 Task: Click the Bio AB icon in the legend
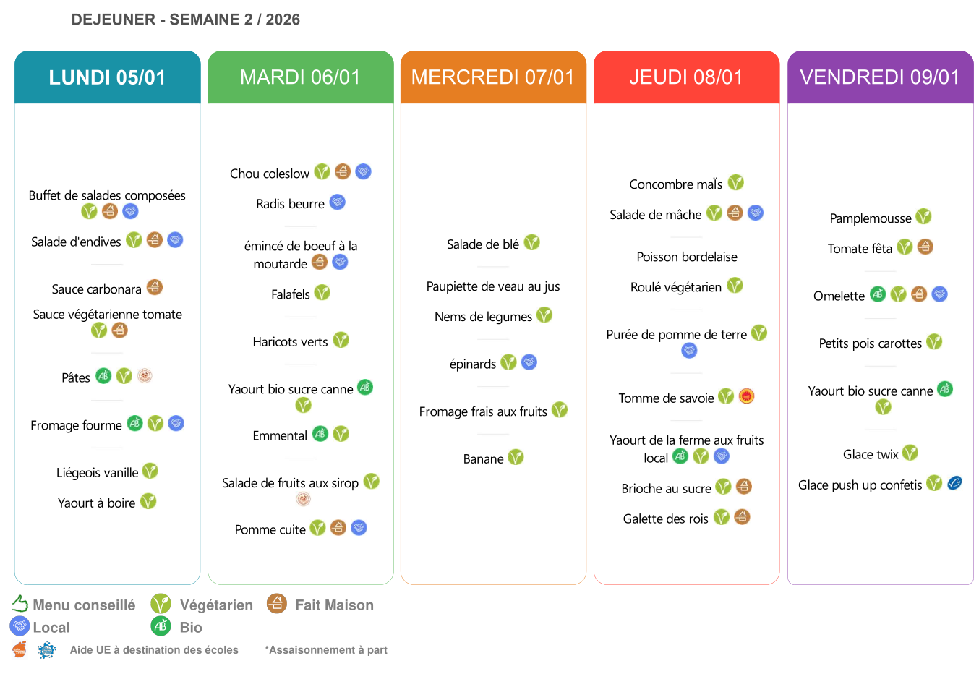coord(161,626)
